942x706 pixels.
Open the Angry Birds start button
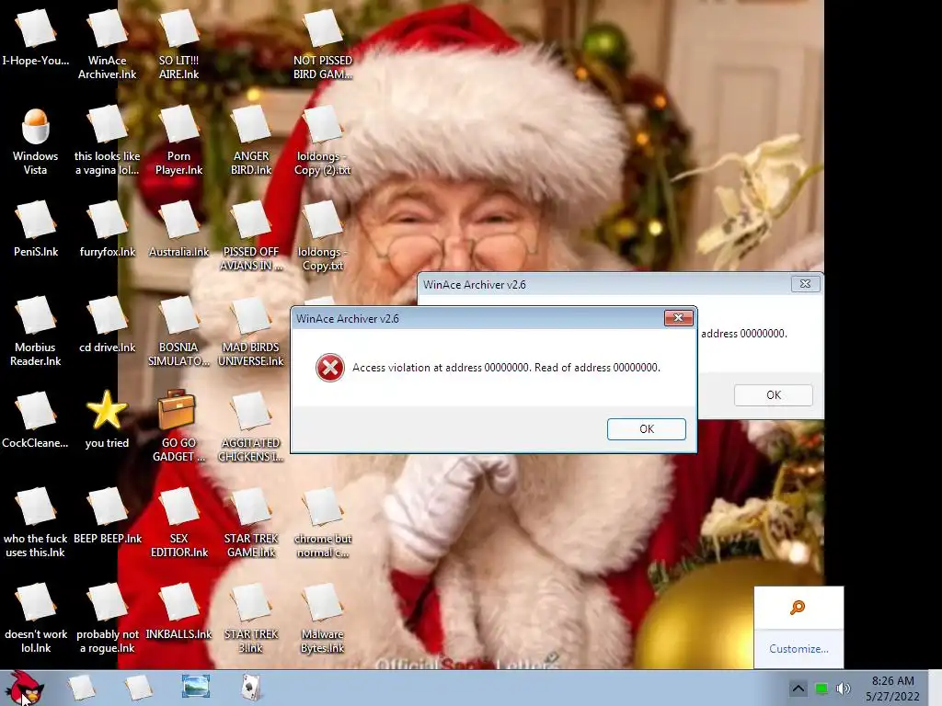click(25, 688)
